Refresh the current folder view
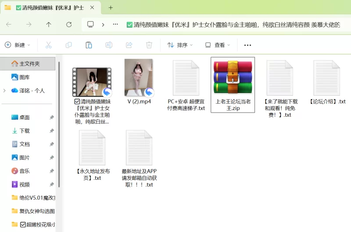 pos(69,25)
